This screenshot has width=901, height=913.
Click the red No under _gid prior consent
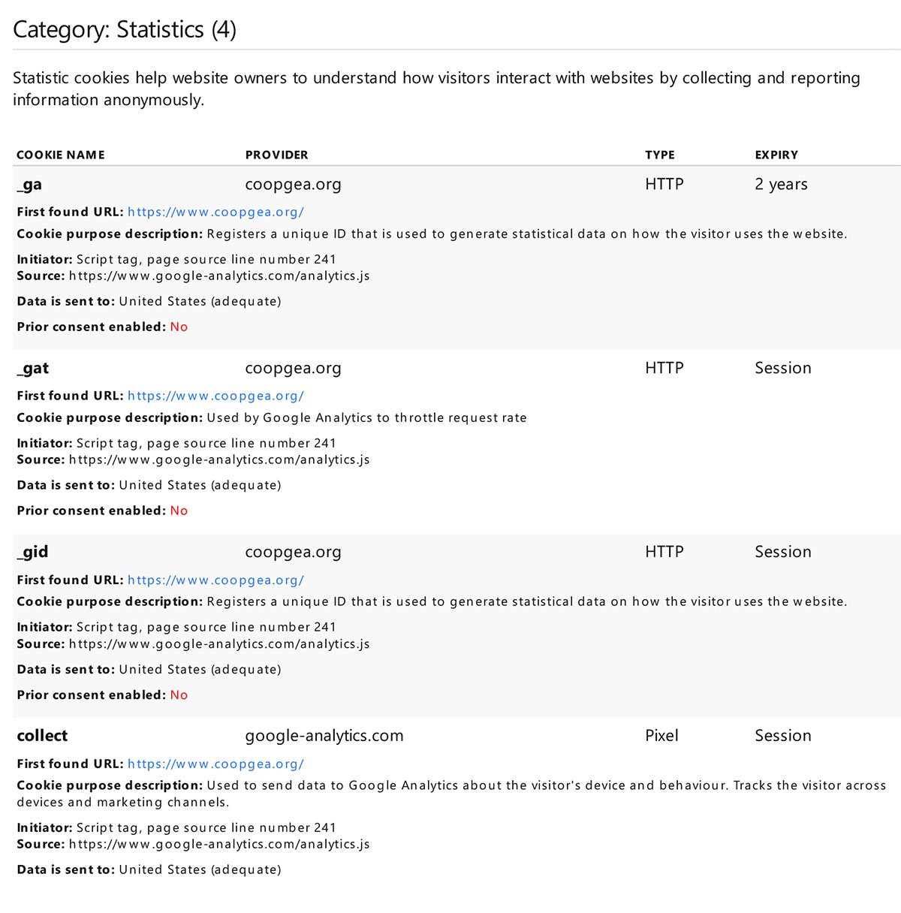[x=179, y=695]
